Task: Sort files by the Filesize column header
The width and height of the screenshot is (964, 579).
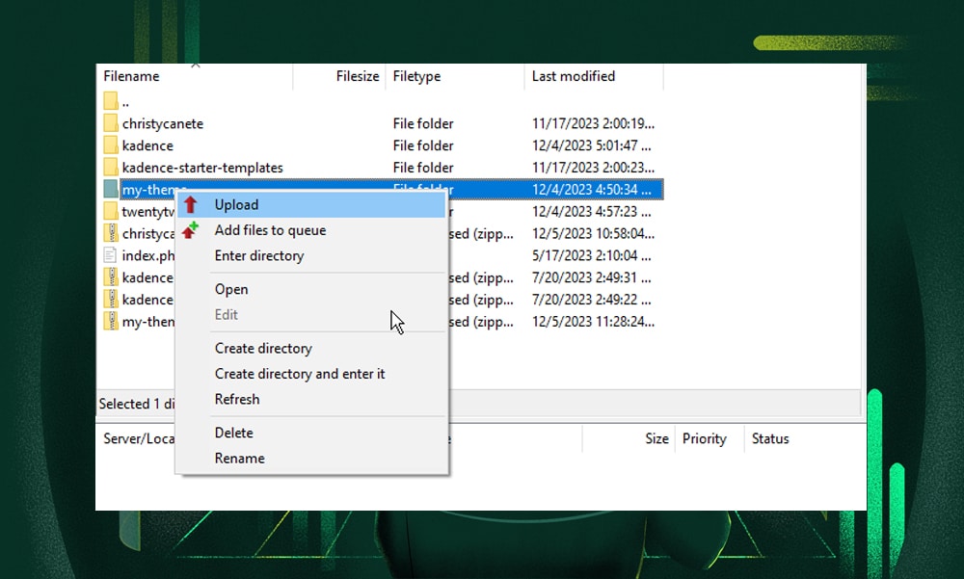Action: [356, 76]
